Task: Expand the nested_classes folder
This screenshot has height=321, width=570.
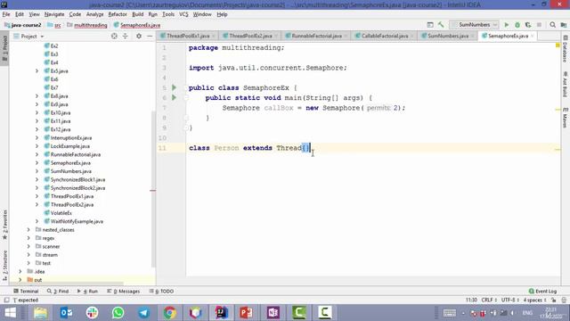Action: point(28,230)
